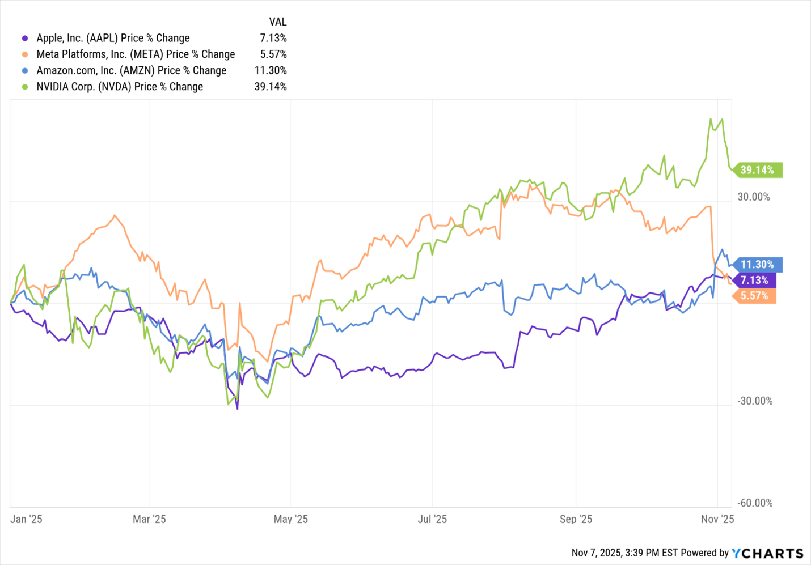The height and width of the screenshot is (565, 811).
Task: Click the green NVIDIA legend dot
Action: coord(25,87)
